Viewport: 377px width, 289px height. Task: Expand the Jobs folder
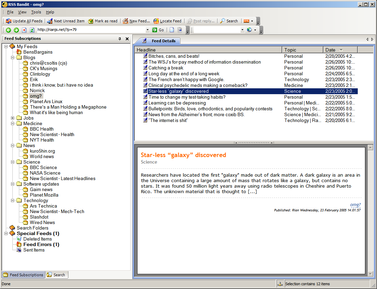click(12, 118)
